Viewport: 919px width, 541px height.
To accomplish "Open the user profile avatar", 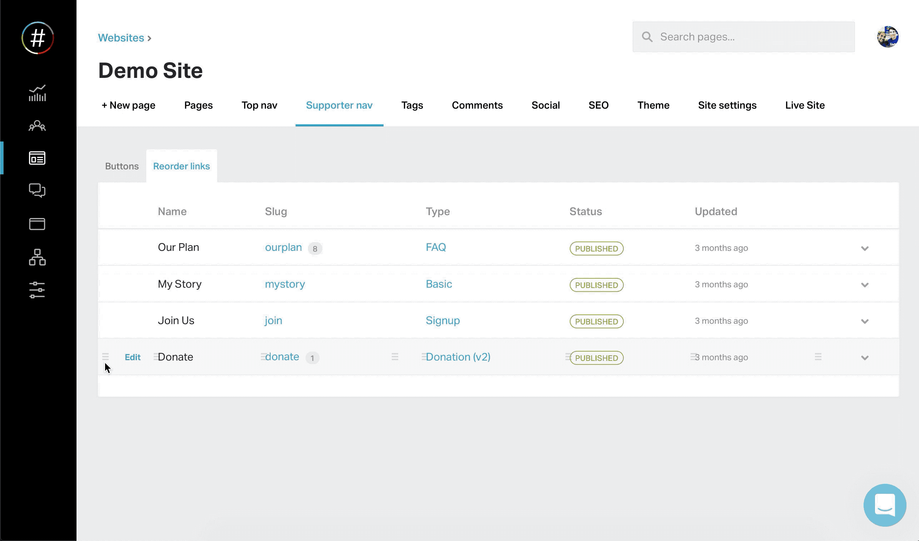I will pos(887,37).
